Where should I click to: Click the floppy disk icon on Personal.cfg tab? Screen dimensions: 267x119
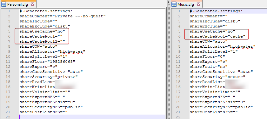(x=3, y=4)
